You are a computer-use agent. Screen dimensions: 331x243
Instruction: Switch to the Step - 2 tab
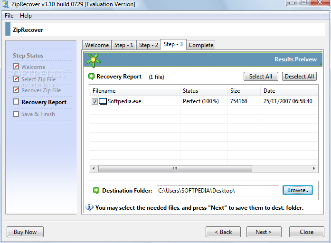(148, 45)
